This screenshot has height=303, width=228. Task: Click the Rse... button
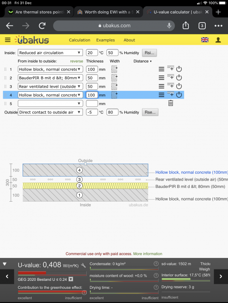tap(150, 112)
